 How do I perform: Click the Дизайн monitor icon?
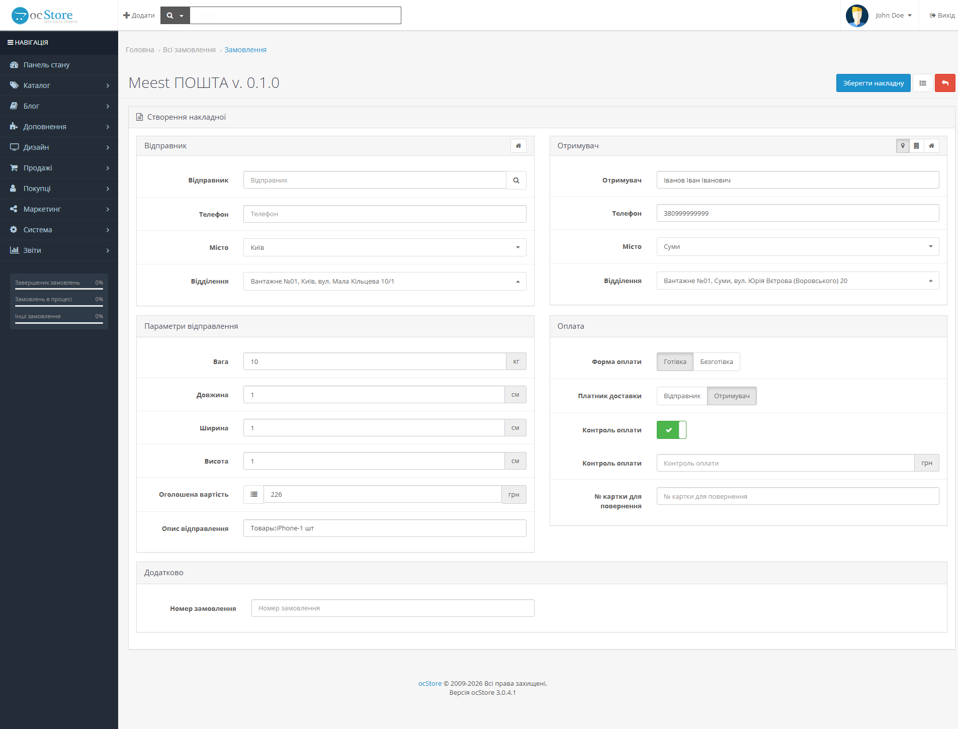point(14,147)
